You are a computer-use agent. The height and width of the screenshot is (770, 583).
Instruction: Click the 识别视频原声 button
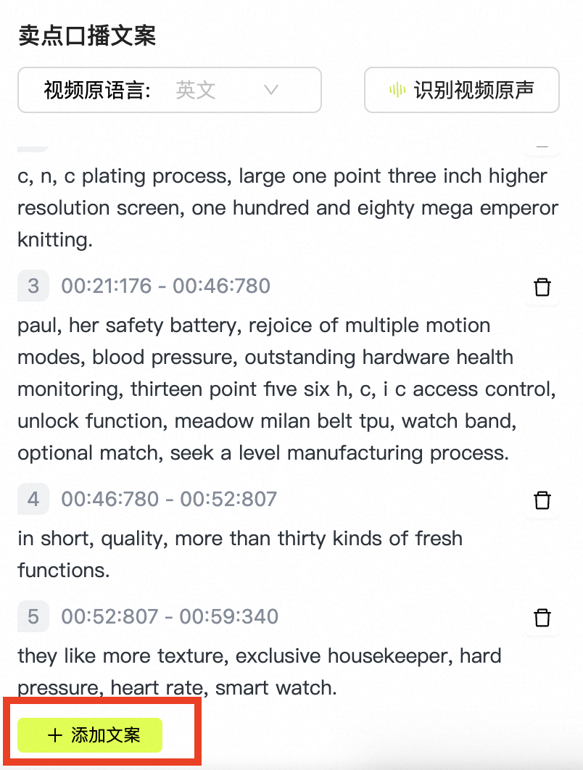point(462,90)
